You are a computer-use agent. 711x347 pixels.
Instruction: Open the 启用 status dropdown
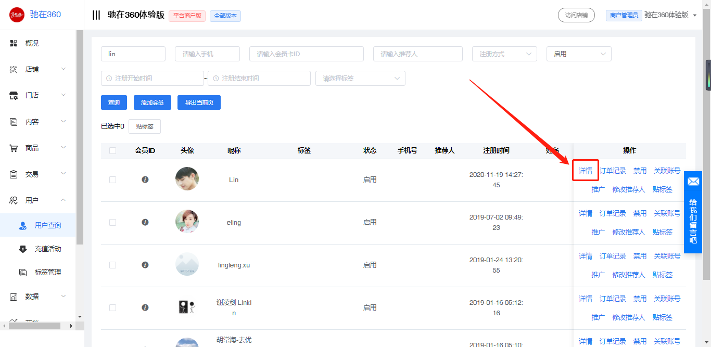[579, 54]
